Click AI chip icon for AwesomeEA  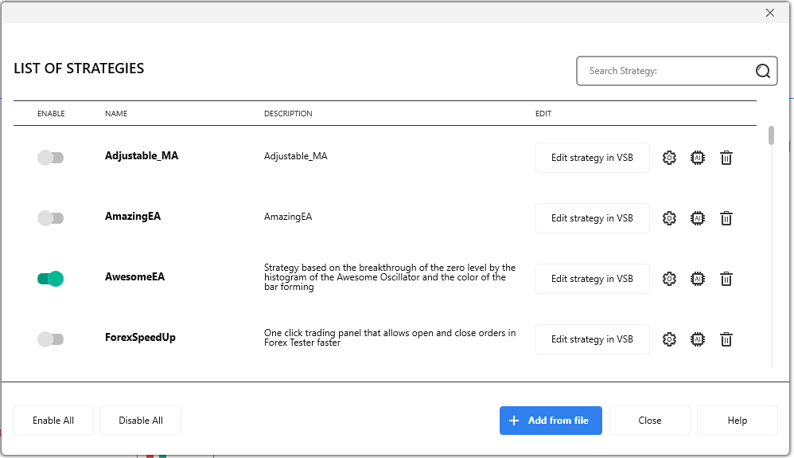[698, 279]
